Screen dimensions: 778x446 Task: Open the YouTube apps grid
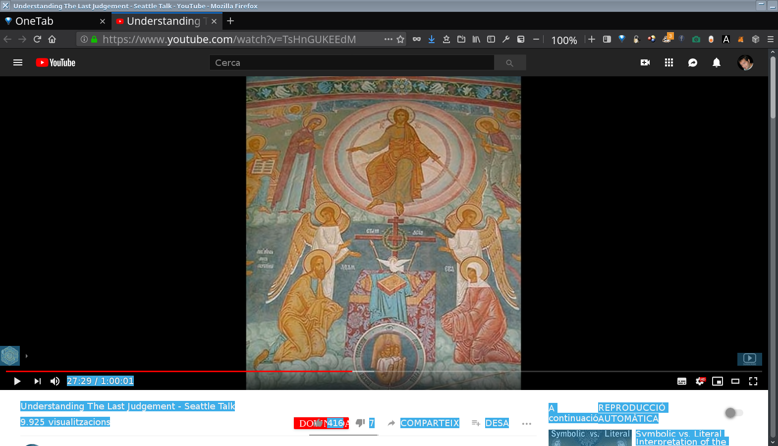point(669,62)
